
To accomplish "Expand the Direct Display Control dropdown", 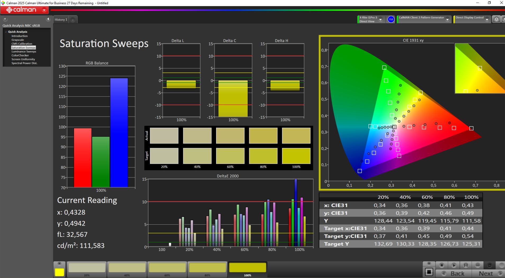I will click(487, 19).
